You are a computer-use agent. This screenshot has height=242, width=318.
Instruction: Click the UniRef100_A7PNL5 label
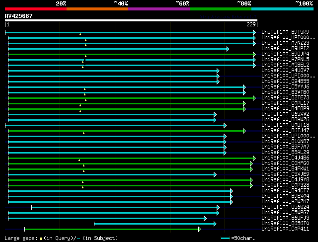pos(285,59)
